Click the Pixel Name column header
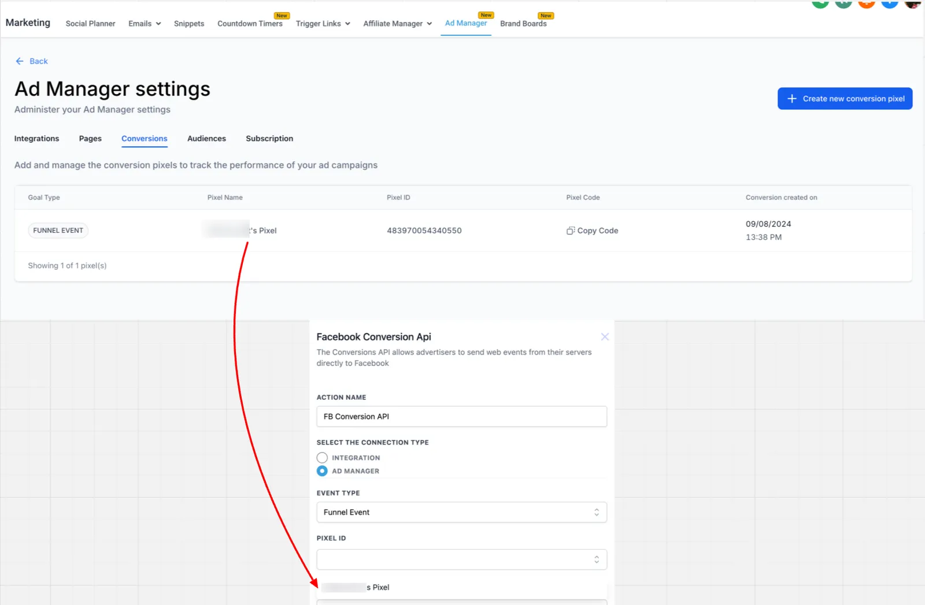Screen dimensions: 925x605 point(225,198)
